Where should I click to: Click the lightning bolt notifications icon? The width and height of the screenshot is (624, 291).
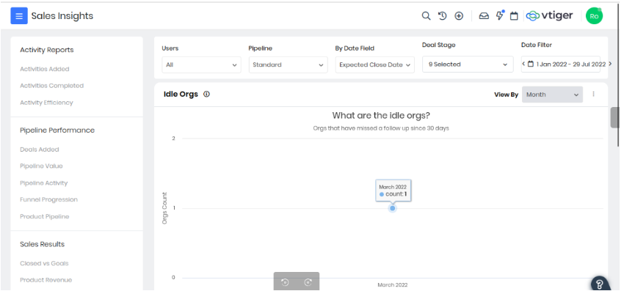click(499, 15)
